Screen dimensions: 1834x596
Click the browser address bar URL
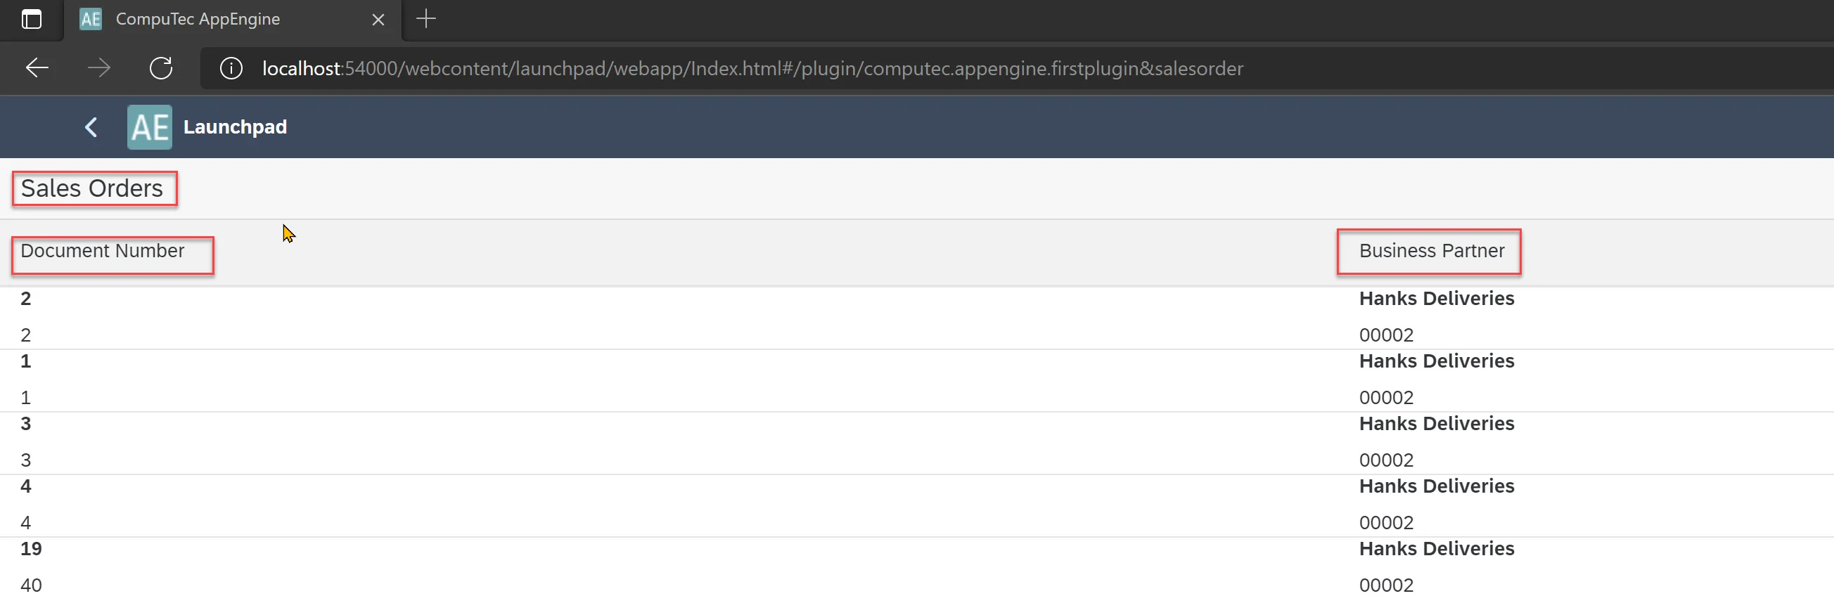(752, 68)
